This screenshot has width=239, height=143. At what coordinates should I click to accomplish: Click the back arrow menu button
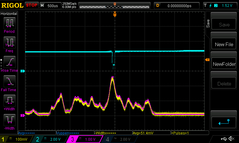tap(223, 122)
